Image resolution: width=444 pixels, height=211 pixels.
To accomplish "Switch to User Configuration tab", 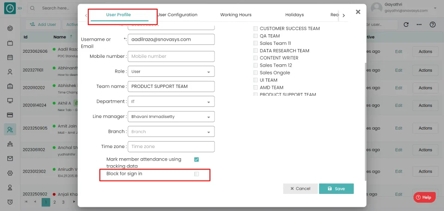I will (177, 15).
